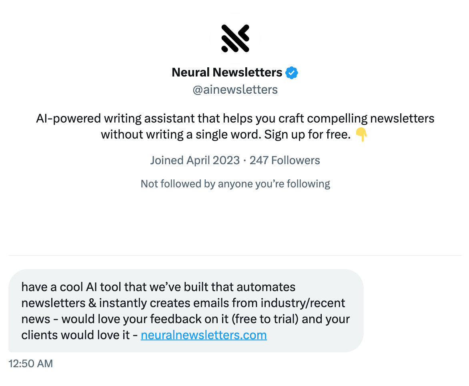
Task: Open the neuralnewsletters.com link
Action: [x=203, y=335]
